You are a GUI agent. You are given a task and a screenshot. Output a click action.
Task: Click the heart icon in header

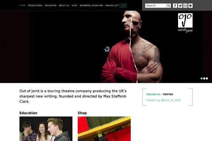tap(190, 6)
